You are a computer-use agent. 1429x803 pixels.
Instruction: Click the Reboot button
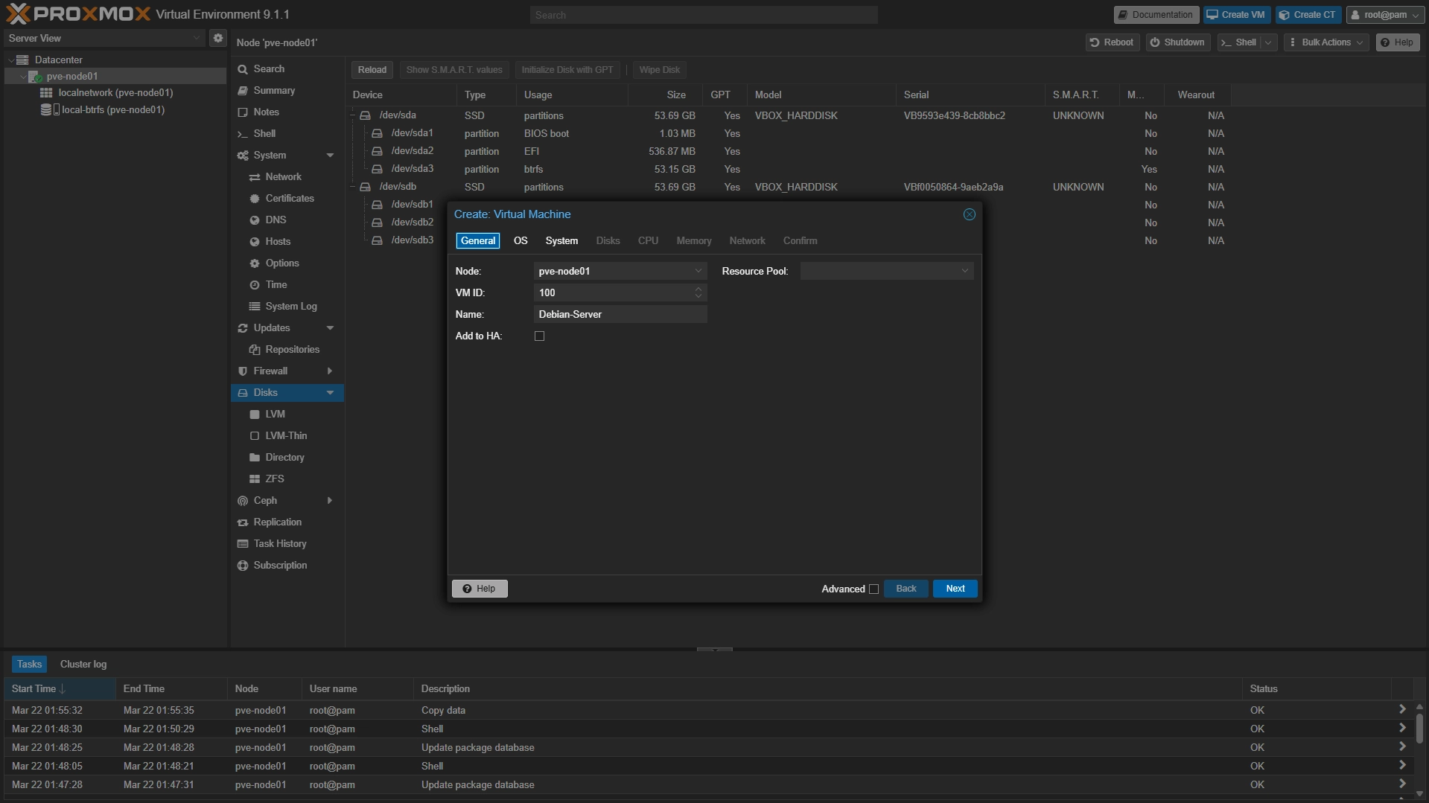coord(1112,42)
